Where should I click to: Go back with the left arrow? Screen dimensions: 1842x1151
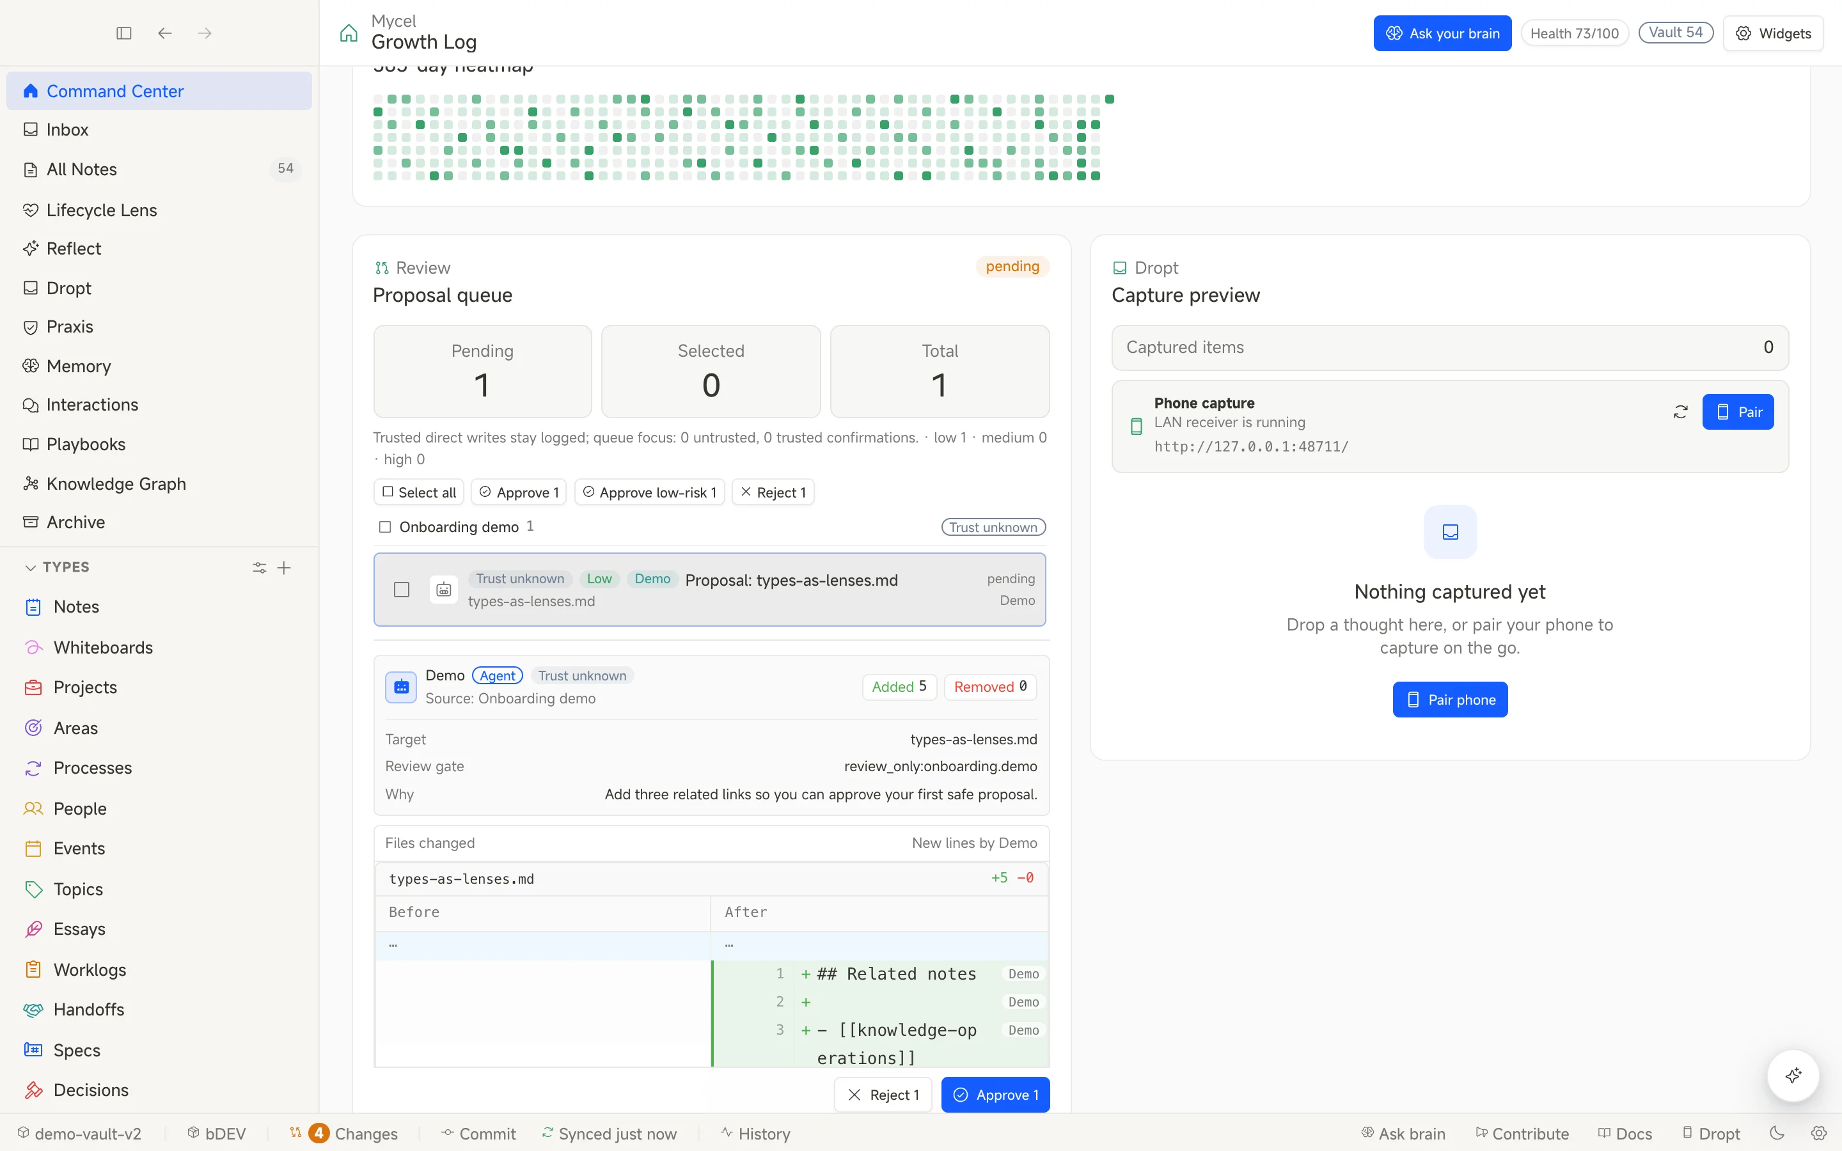(x=164, y=33)
